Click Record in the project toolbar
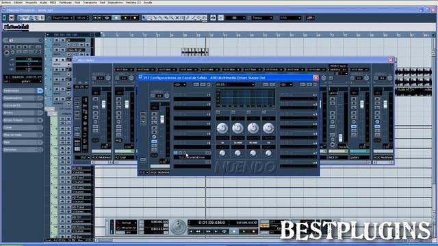This screenshot has height=246, width=438. [x=135, y=18]
